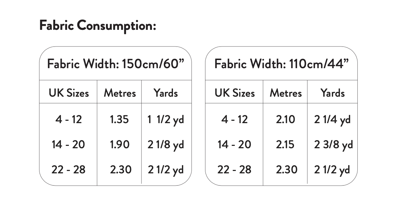Screen dimensions: 400x211
Task: Select the UK Sizes header in the 150cm table
Action: (x=68, y=93)
